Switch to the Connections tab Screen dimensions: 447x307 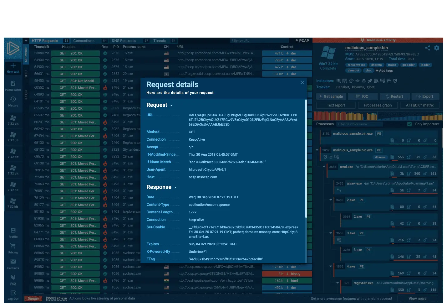[x=84, y=41]
